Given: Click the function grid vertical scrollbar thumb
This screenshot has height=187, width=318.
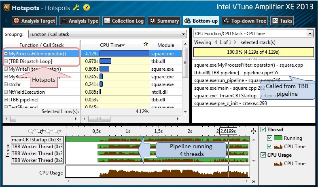Looking at the screenshot, I should [185, 63].
